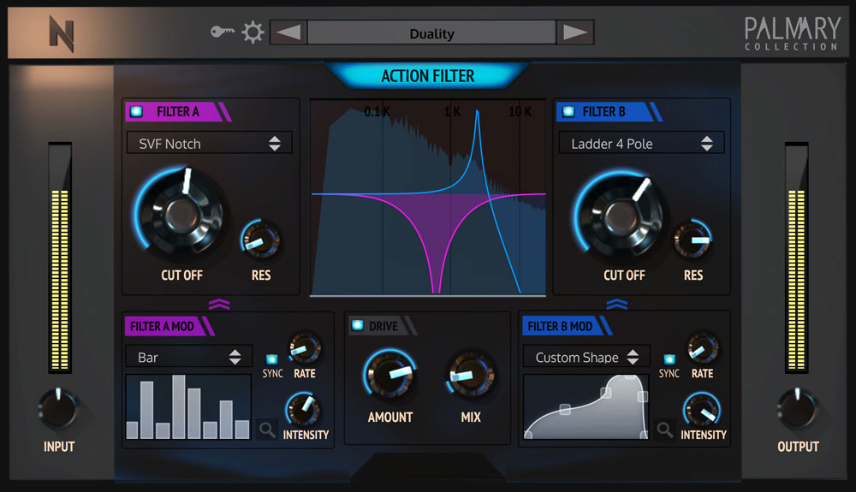856x492 pixels.
Task: Disable the Drive section power toggle
Action: [x=358, y=326]
